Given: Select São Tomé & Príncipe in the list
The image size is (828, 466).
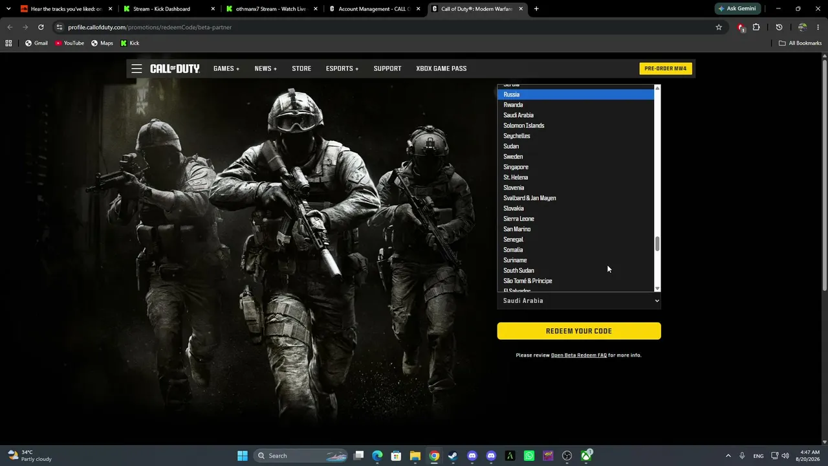Looking at the screenshot, I should [576, 281].
